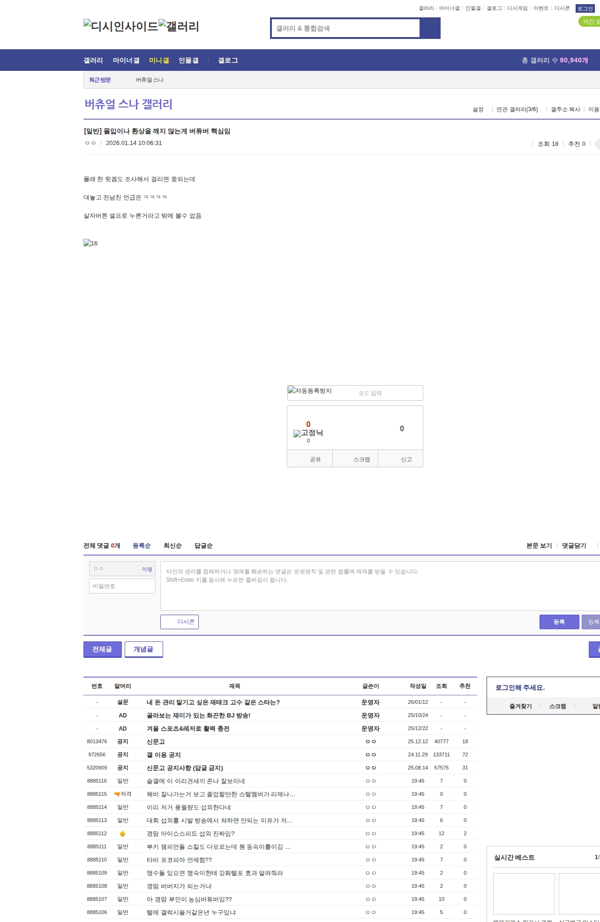Click the 디시인사이드 logo image

point(120,26)
